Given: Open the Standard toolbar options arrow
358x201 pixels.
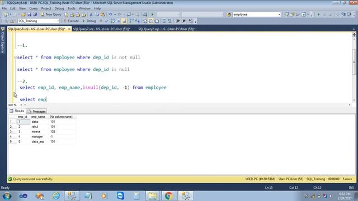Looking at the screenshot, I should click(311, 15).
